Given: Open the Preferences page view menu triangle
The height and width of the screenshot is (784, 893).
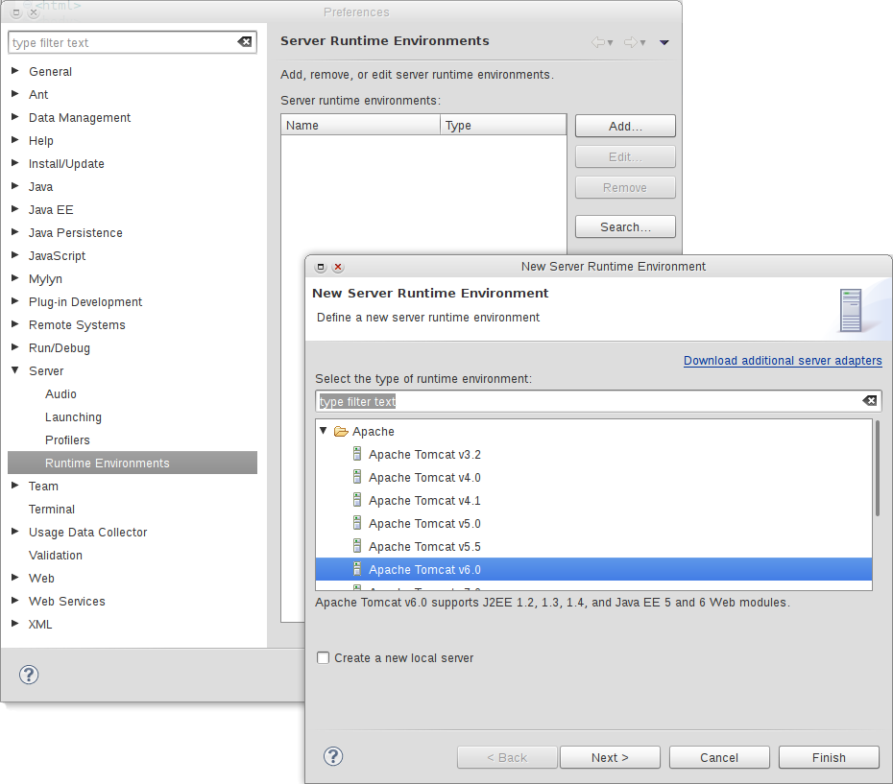Looking at the screenshot, I should tap(664, 42).
